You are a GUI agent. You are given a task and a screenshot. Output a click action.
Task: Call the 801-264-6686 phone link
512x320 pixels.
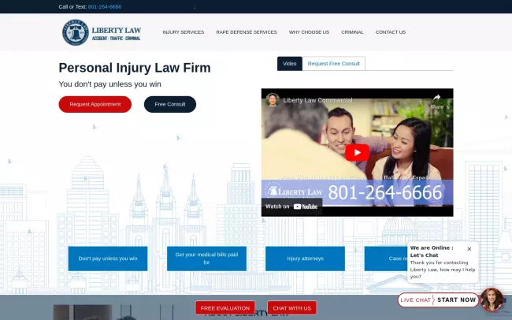click(x=105, y=6)
